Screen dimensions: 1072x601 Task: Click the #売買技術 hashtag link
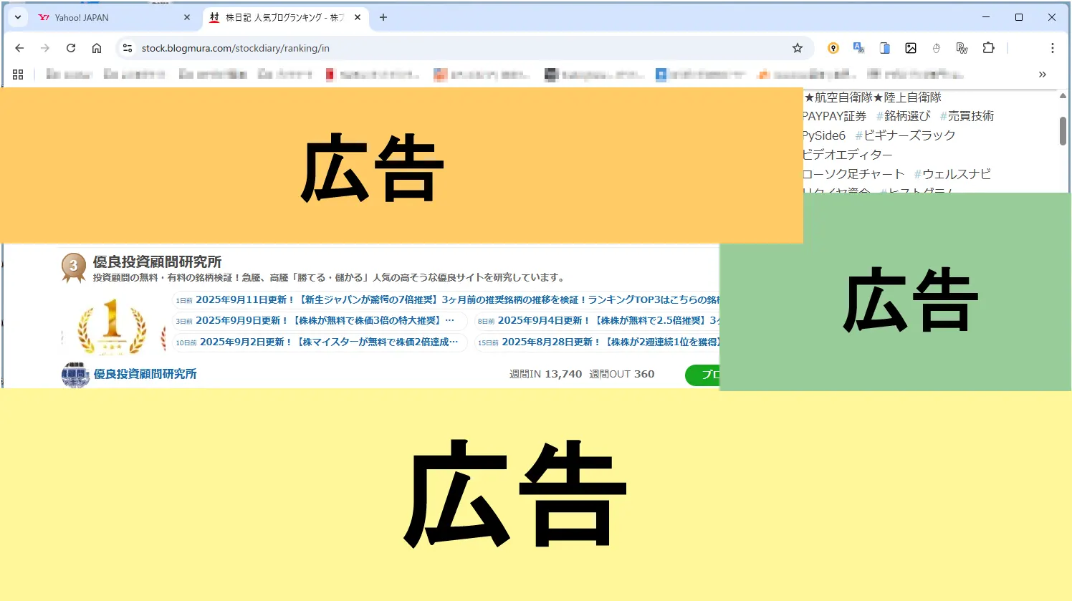[x=967, y=116]
